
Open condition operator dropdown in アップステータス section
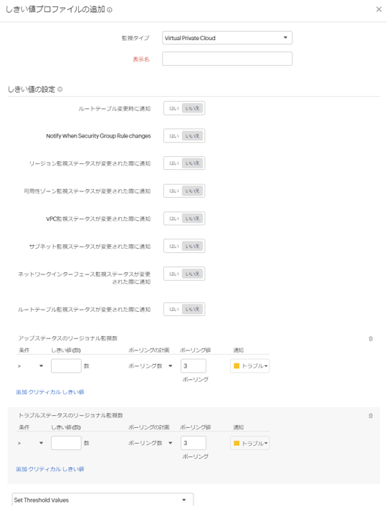pyautogui.click(x=30, y=366)
